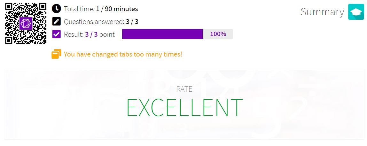This screenshot has height=146, width=367.
Task: Click the 'Result:' label text
Action: pos(74,35)
